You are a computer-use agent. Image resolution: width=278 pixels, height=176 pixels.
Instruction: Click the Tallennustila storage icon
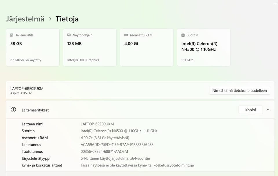12,35
